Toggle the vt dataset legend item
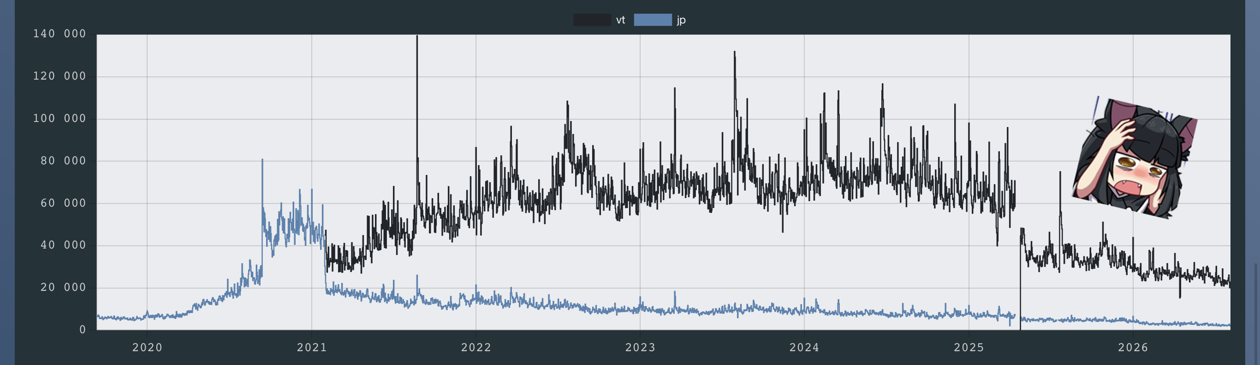The width and height of the screenshot is (1260, 365). 599,20
